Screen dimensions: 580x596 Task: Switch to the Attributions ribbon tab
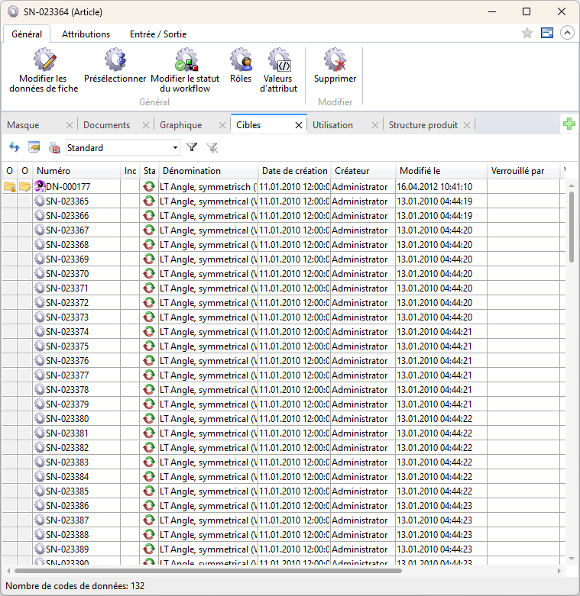tap(86, 34)
